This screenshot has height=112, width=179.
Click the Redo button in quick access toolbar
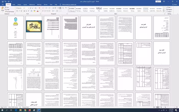point(8,2)
